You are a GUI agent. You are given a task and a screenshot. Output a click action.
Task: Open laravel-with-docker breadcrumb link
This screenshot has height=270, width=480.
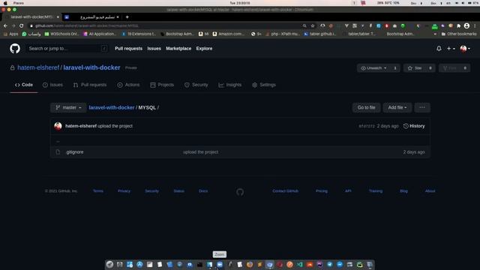112,107
